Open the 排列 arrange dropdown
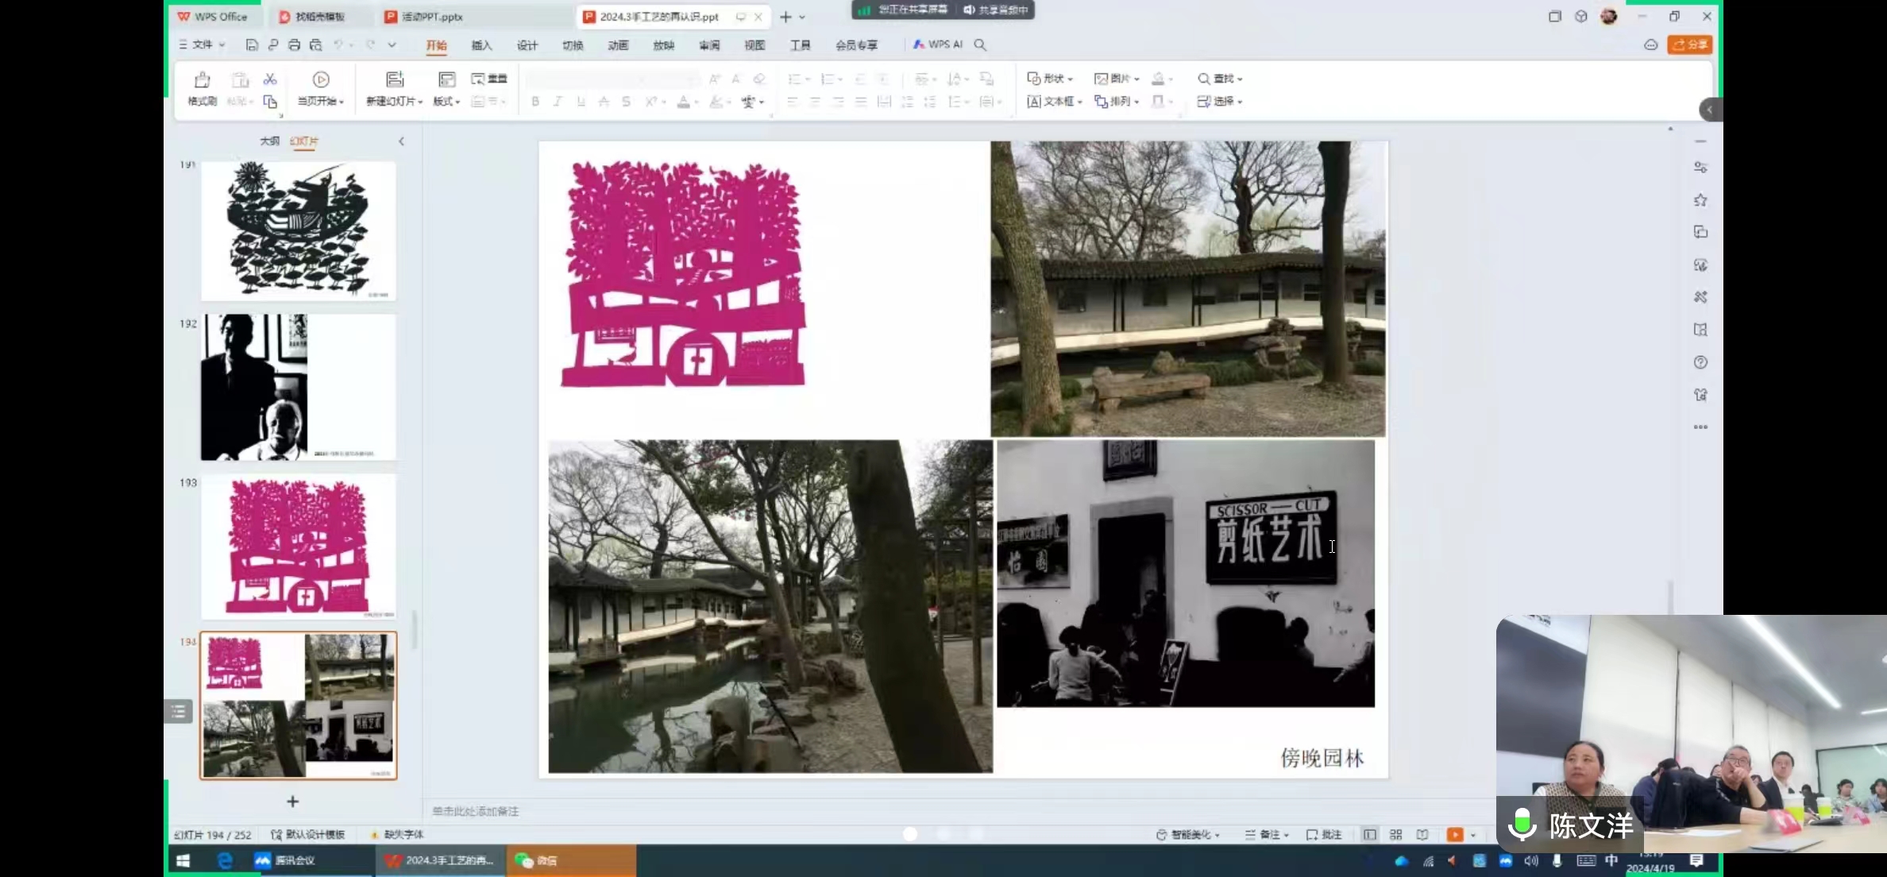This screenshot has width=1887, height=877. click(x=1117, y=102)
